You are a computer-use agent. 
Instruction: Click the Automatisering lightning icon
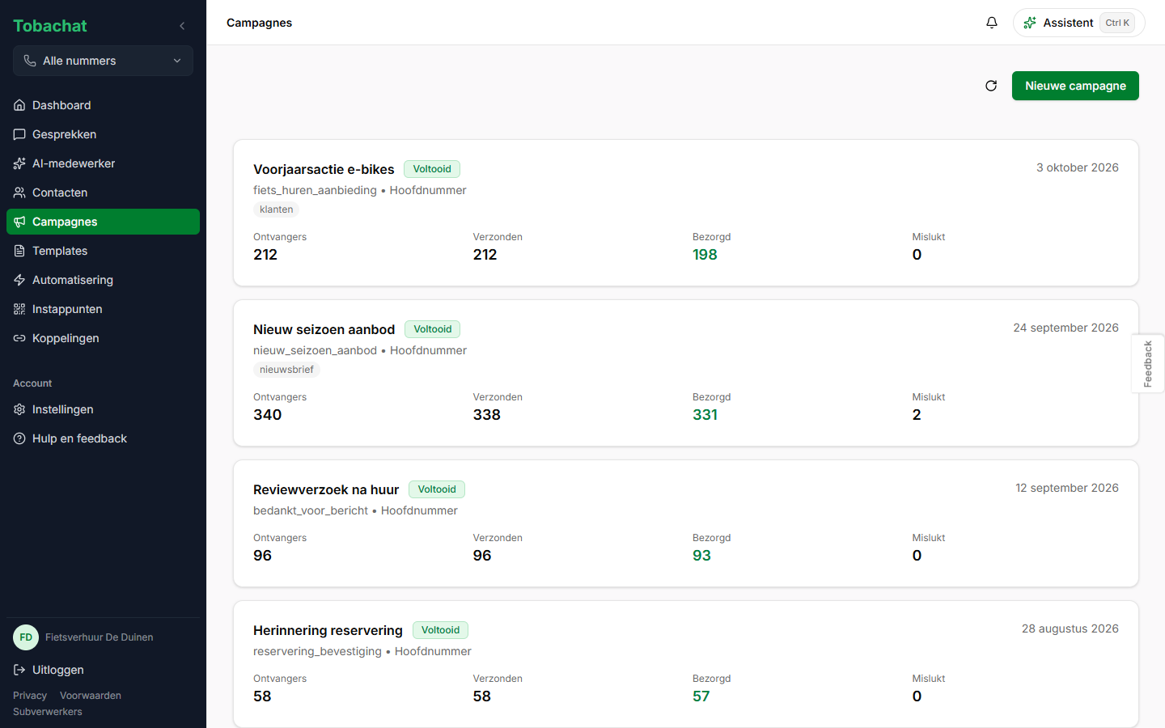click(19, 280)
